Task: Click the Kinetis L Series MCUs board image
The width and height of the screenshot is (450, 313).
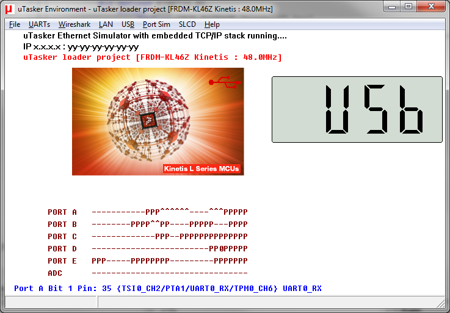Action: (158, 121)
